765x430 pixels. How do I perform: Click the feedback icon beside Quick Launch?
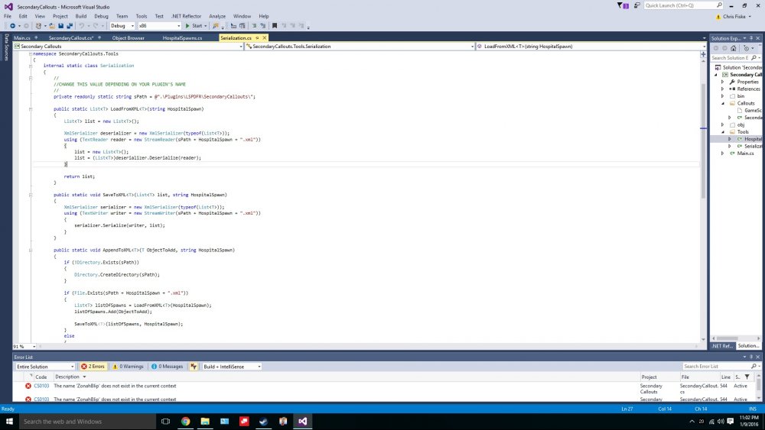coord(636,5)
